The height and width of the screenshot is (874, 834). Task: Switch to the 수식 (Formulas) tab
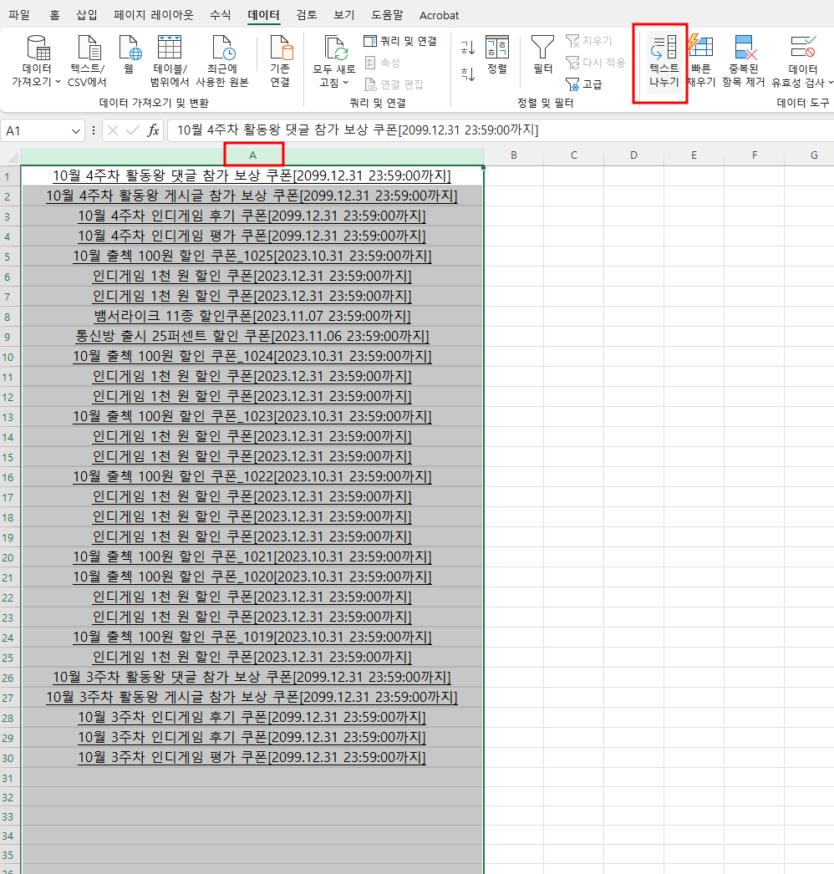(221, 15)
